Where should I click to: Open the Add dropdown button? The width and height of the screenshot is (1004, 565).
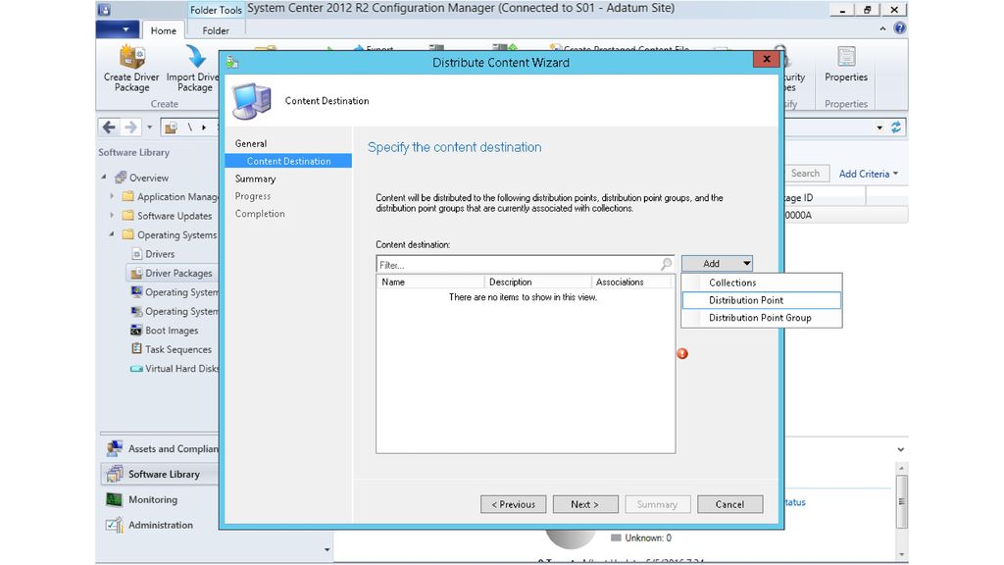tap(717, 263)
